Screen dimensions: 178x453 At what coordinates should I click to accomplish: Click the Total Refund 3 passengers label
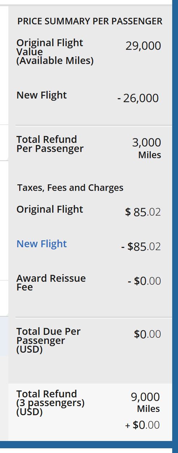[50, 403]
